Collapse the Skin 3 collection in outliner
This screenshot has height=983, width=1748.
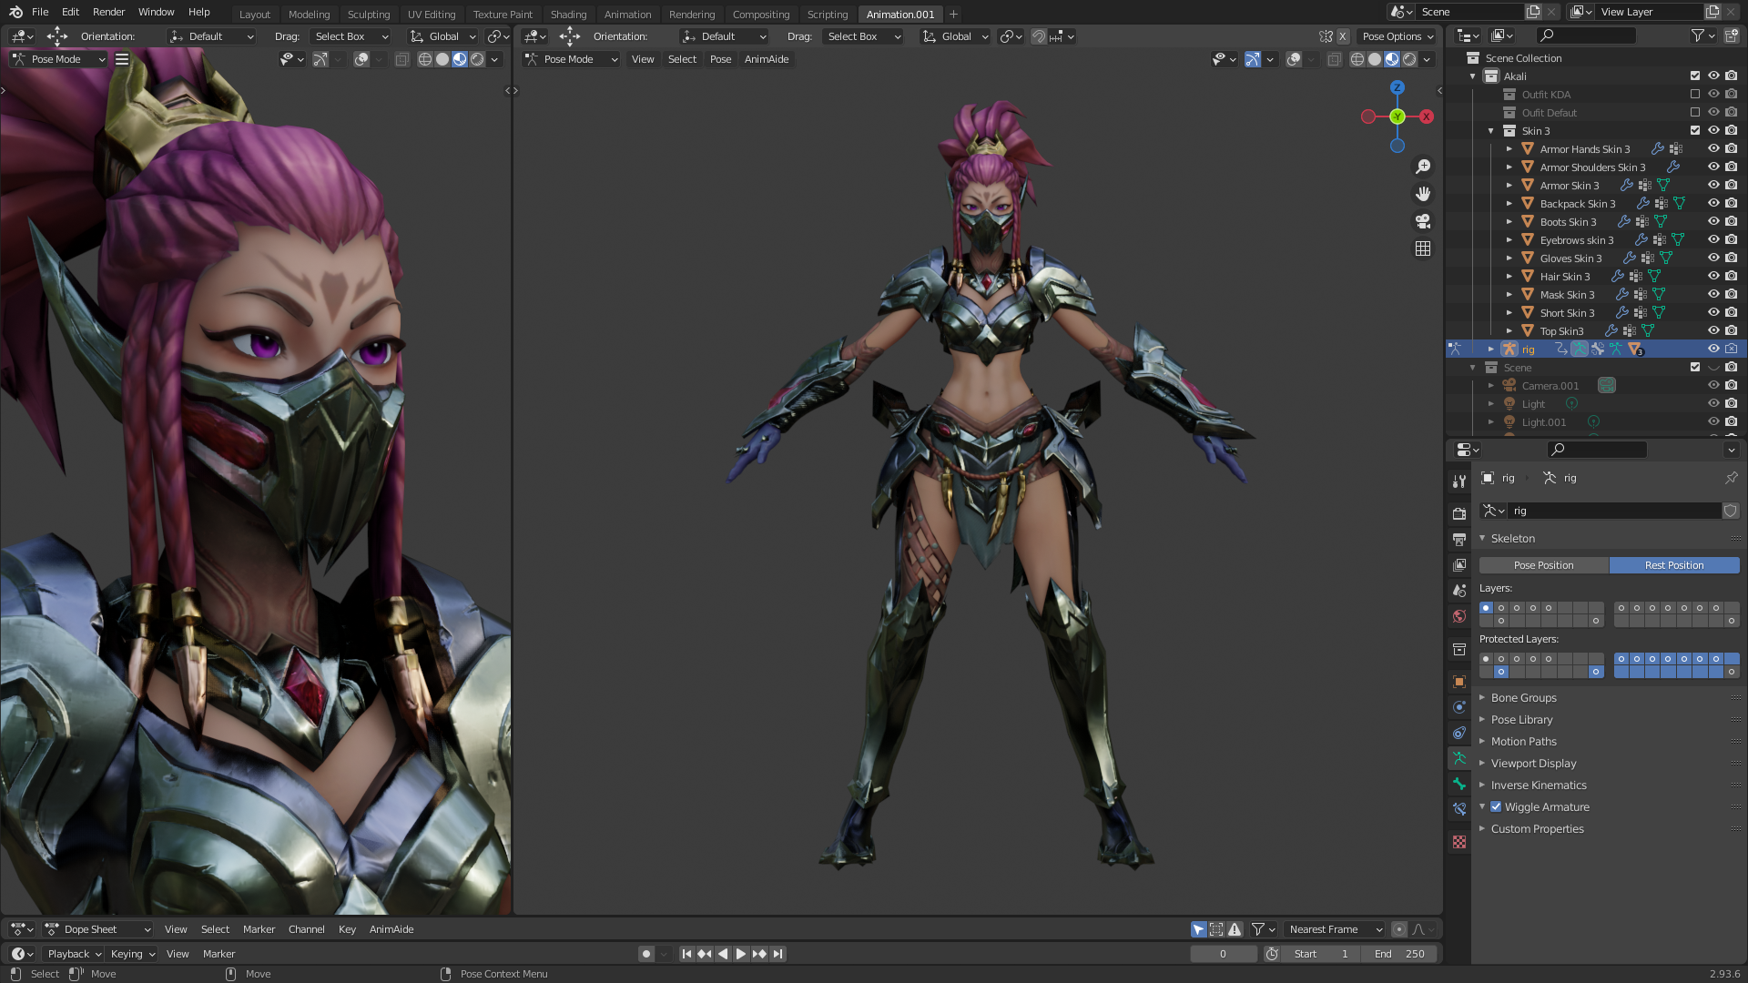coord(1491,130)
